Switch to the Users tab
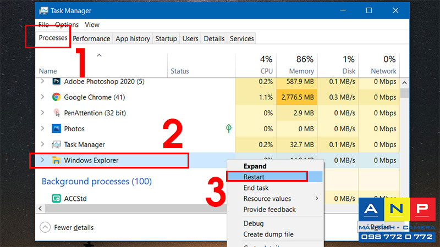The width and height of the screenshot is (440, 247). point(190,38)
